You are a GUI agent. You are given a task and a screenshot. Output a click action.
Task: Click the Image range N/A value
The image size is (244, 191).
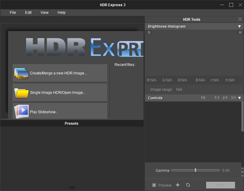click(x=179, y=90)
